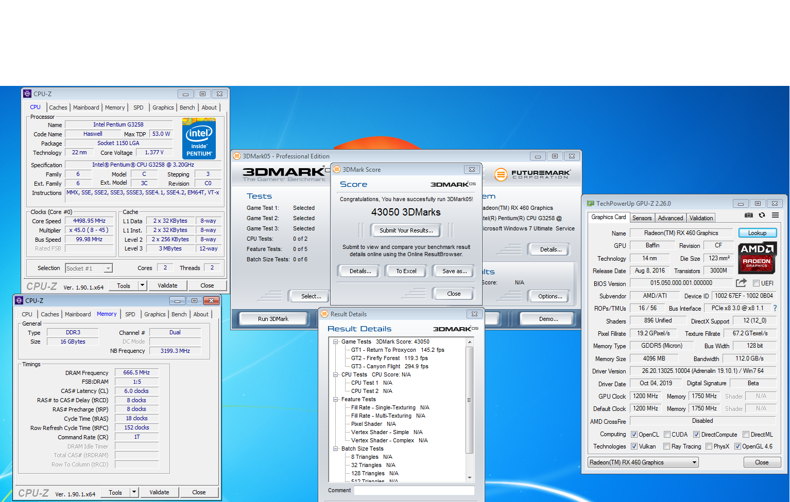
Task: Click the Lookup button in GPU-Z
Action: coord(757,233)
